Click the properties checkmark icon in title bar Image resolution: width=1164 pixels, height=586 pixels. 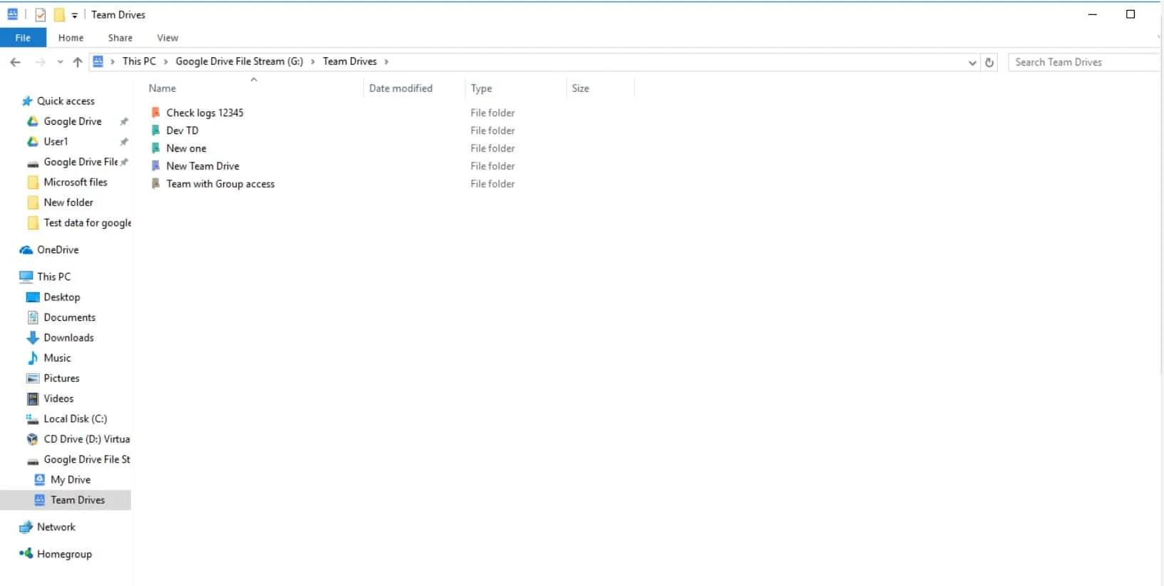pyautogui.click(x=41, y=15)
